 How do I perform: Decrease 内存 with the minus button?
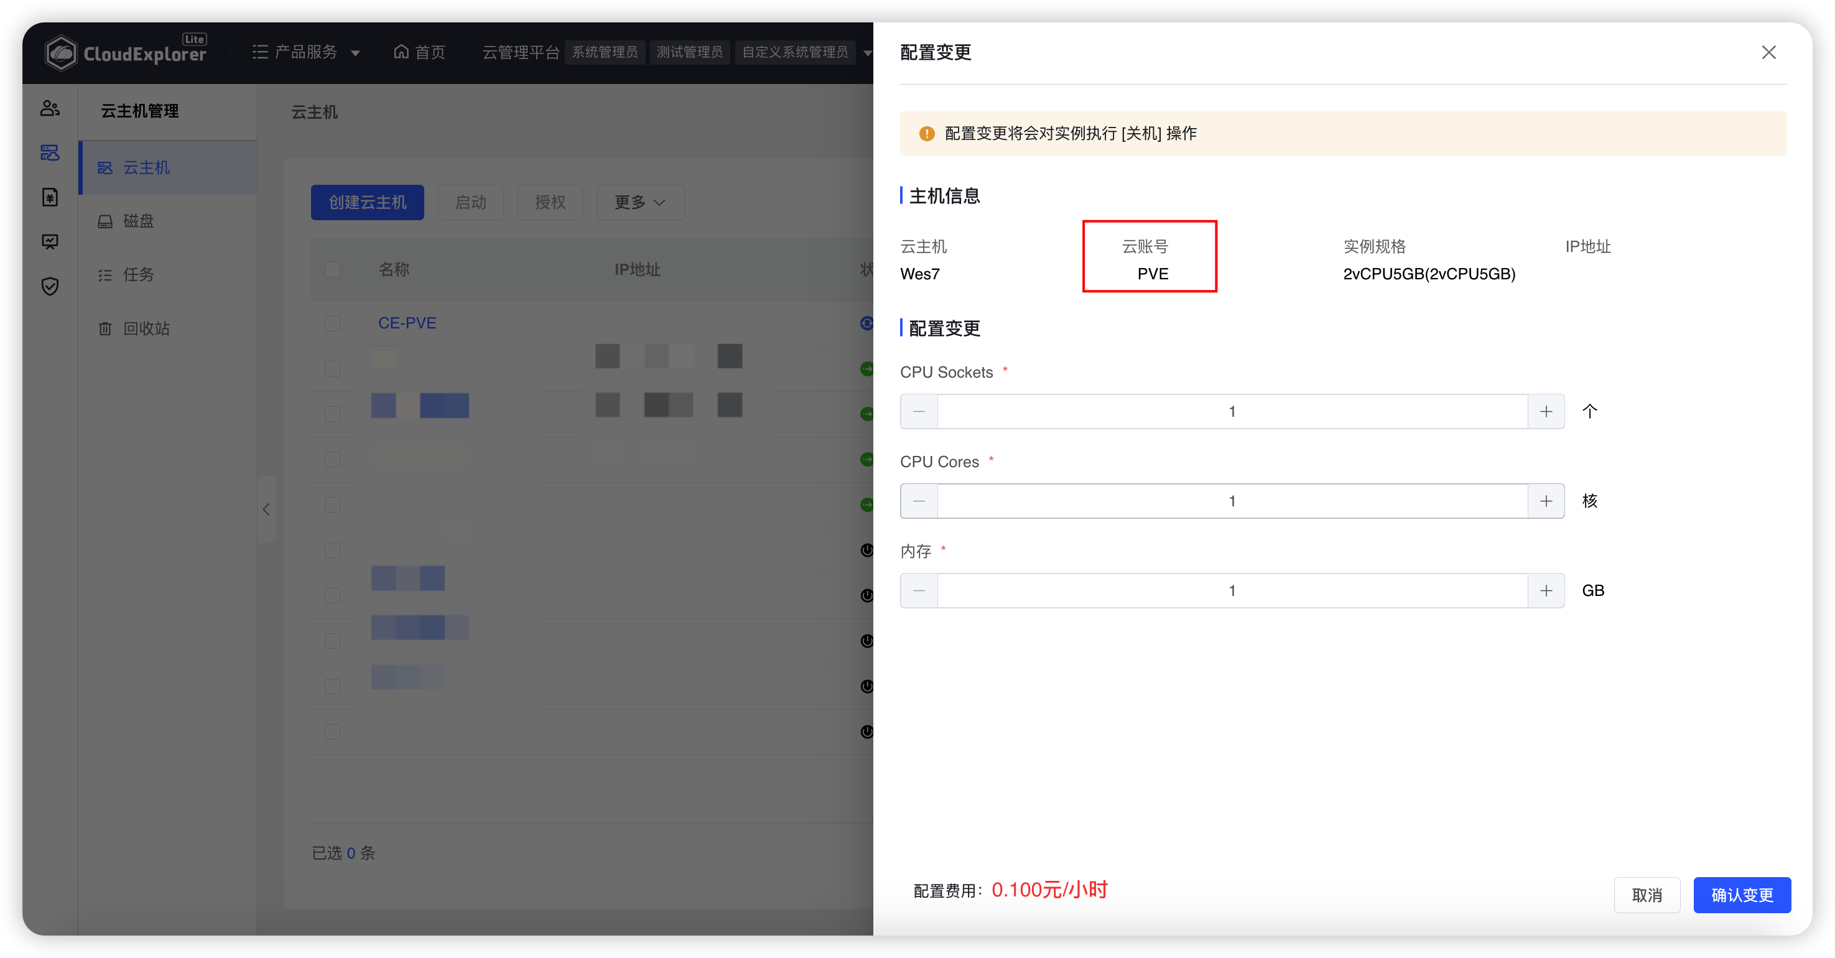tap(919, 591)
